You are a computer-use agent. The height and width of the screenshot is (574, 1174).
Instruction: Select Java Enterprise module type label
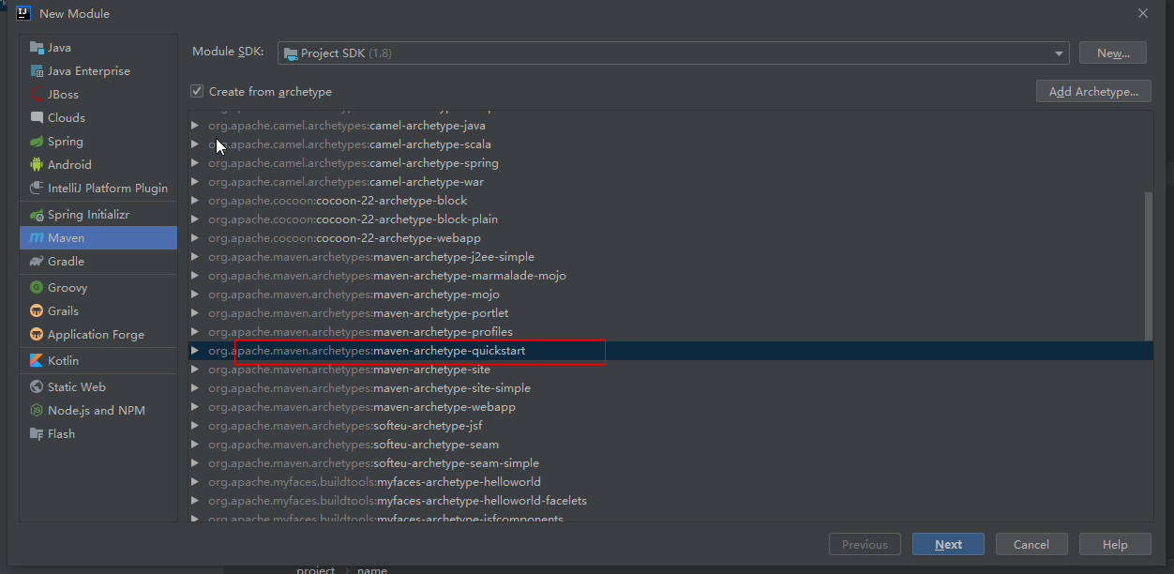click(x=89, y=71)
